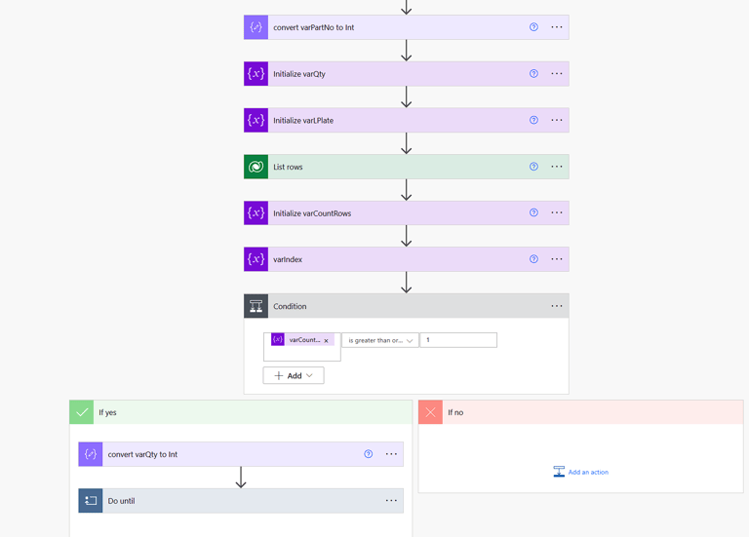Image resolution: width=749 pixels, height=537 pixels.
Task: Collapse the Condition card by its title
Action: click(x=290, y=306)
